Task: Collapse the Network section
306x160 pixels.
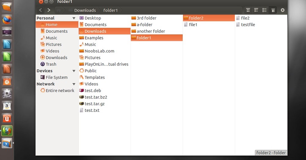Action: tap(74, 84)
